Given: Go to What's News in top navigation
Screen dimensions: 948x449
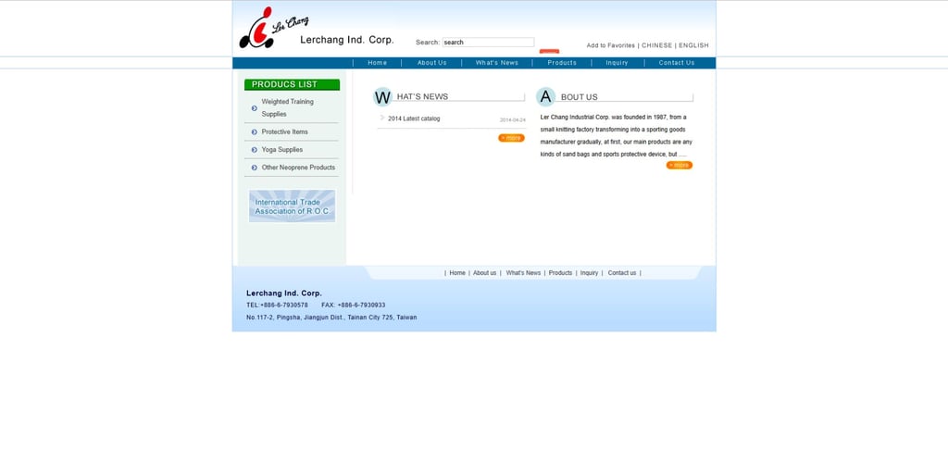Looking at the screenshot, I should 496,63.
